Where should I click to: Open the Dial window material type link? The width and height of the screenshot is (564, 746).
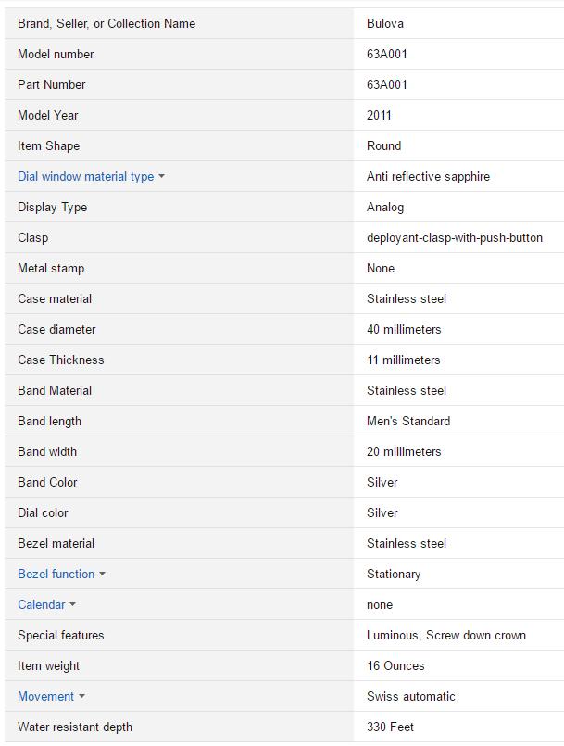[x=85, y=176]
